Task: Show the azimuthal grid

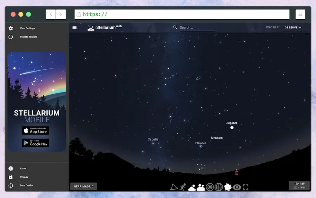Action: (x=210, y=187)
